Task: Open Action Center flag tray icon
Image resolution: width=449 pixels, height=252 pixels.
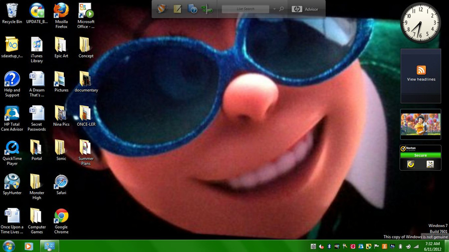Action: [377, 247]
